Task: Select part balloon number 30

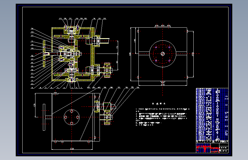Action: [86, 19]
